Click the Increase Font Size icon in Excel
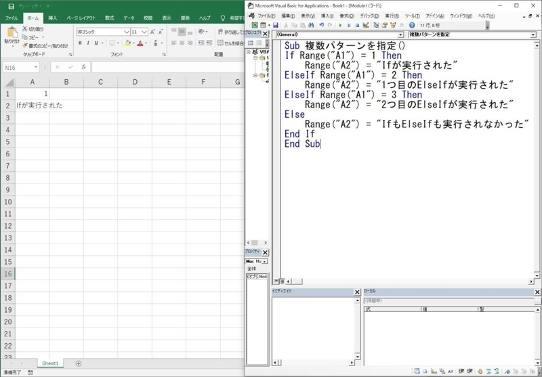This screenshot has width=542, height=377. (152, 32)
